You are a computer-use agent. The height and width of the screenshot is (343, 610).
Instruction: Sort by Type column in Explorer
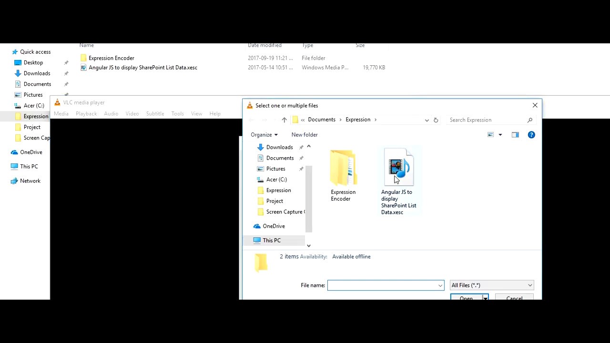[307, 45]
